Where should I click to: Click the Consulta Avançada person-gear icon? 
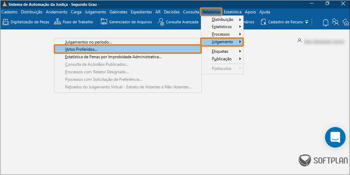point(161,22)
